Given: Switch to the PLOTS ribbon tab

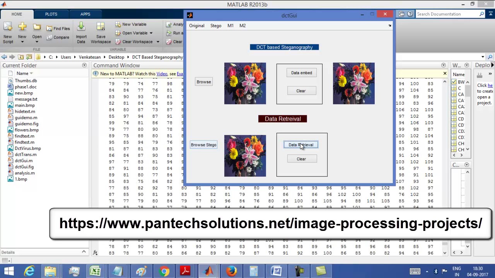Looking at the screenshot, I should [x=51, y=14].
